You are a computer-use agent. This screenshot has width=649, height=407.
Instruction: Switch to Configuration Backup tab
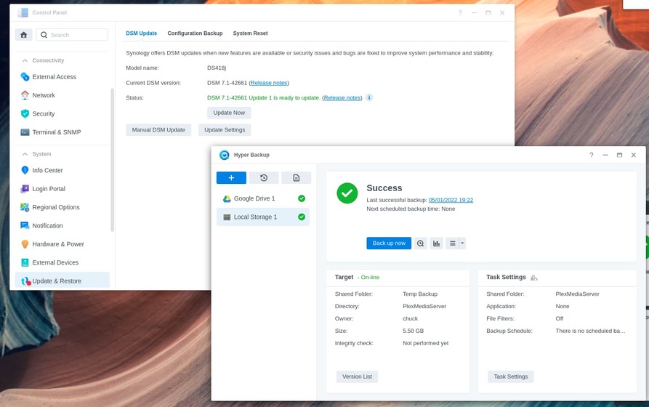tap(195, 33)
